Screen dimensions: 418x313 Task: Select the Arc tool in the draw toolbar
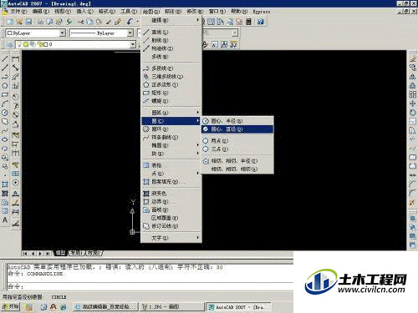point(5,103)
